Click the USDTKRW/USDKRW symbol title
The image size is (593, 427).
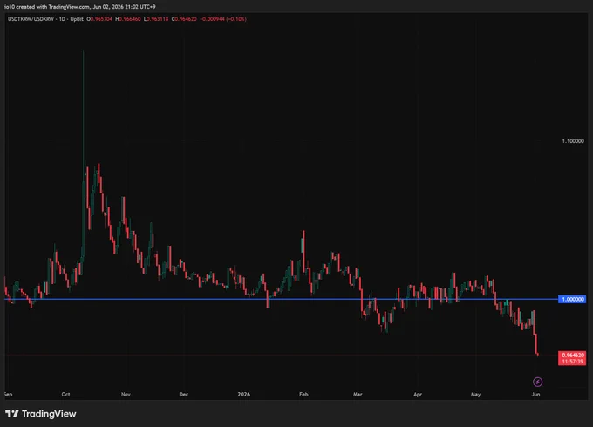[x=31, y=19]
